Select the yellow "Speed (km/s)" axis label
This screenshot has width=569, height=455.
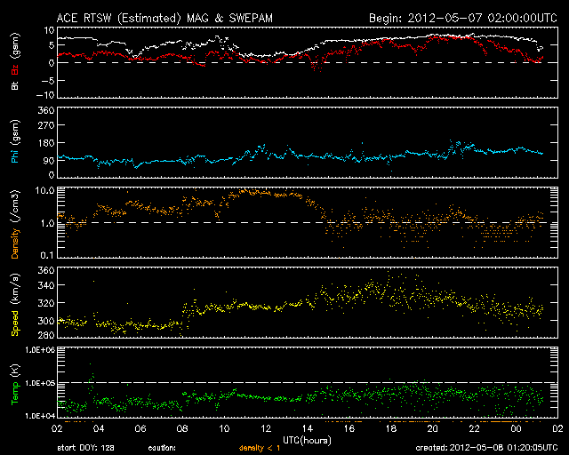(x=15, y=304)
